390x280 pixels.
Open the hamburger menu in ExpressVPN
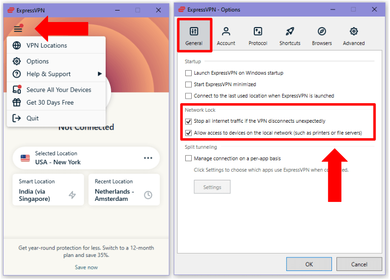pos(18,29)
